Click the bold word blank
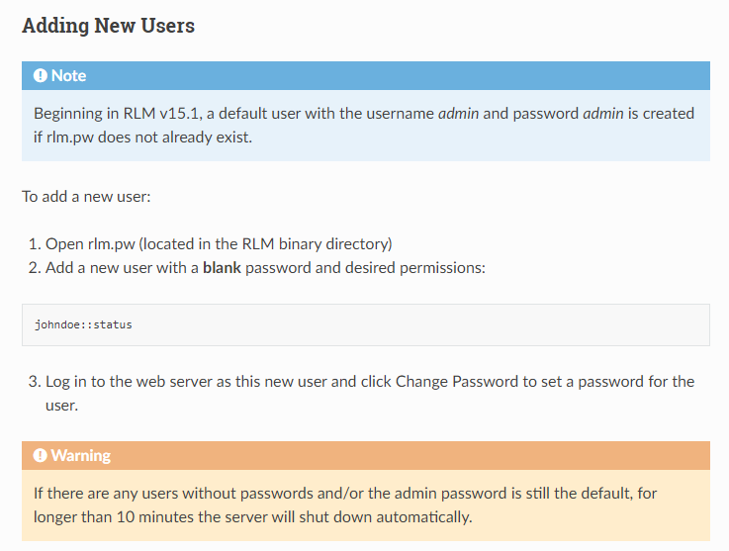 click(222, 268)
